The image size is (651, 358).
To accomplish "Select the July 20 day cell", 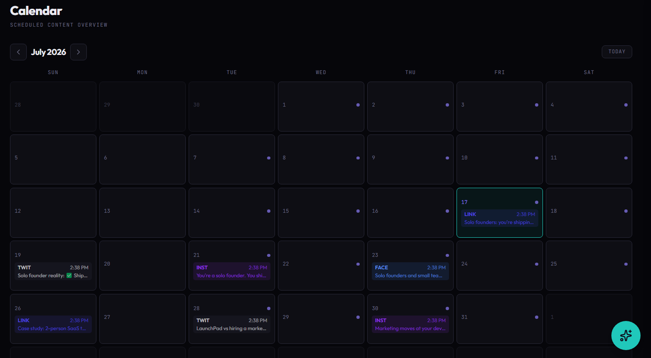I will point(142,266).
